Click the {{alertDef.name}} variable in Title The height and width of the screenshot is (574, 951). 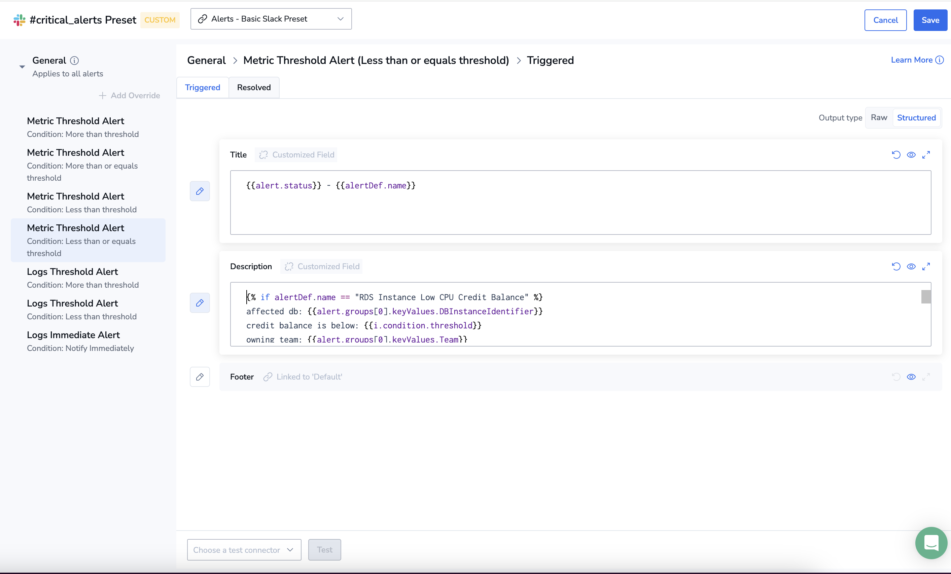(376, 186)
